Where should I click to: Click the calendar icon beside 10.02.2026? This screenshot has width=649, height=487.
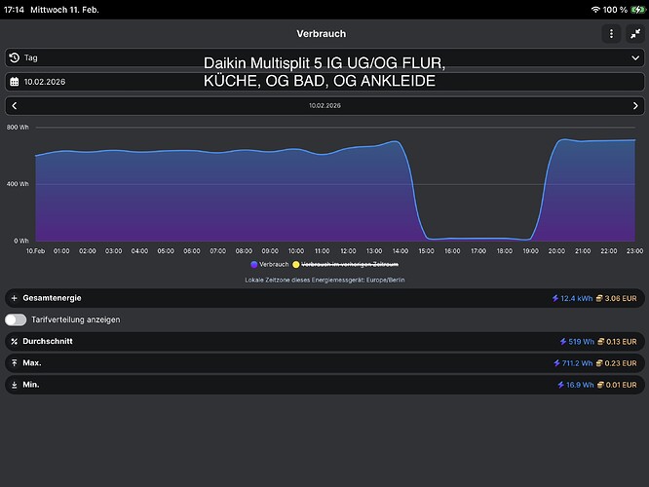pyautogui.click(x=14, y=82)
